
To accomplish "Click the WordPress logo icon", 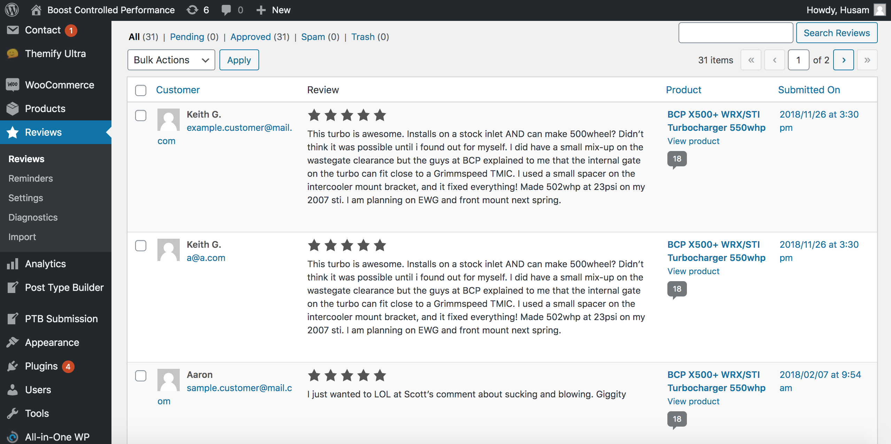I will click(x=12, y=10).
